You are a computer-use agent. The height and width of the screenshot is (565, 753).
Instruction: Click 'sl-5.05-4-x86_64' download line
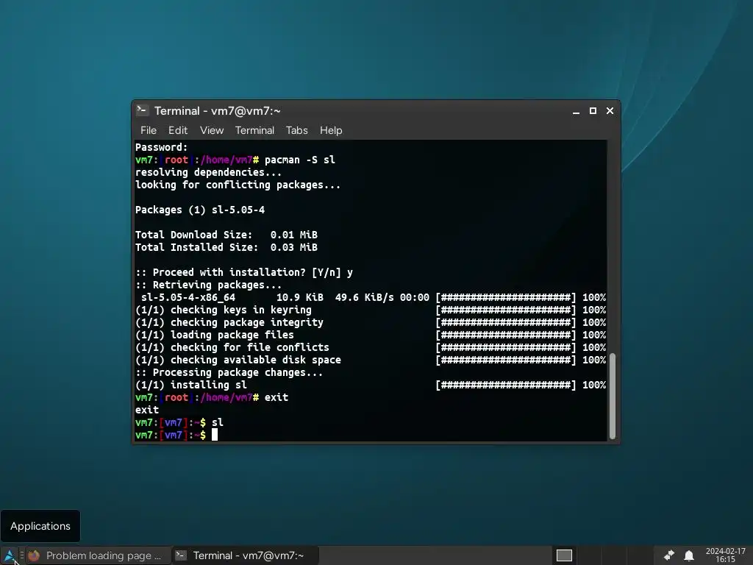coord(371,297)
